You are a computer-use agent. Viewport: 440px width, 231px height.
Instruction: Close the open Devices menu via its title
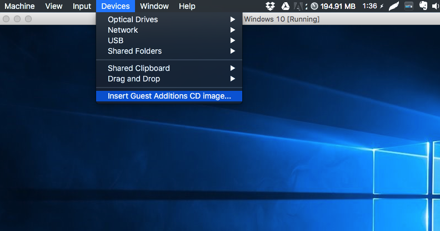click(116, 6)
